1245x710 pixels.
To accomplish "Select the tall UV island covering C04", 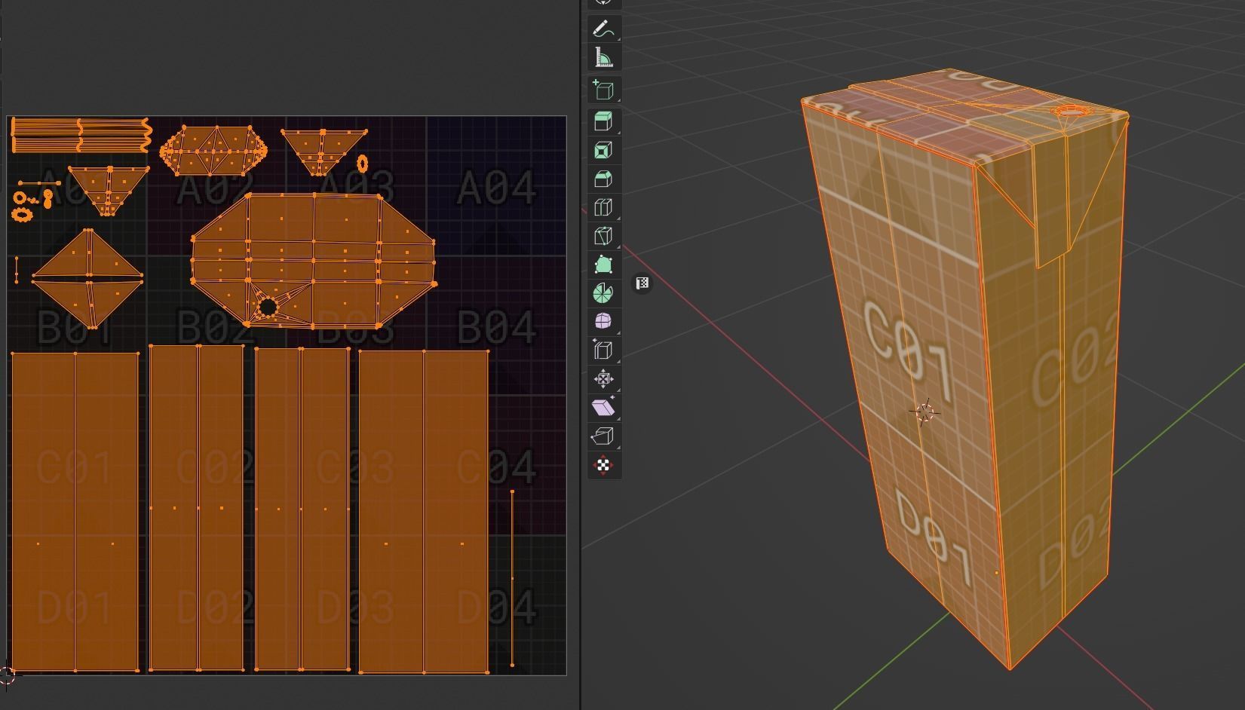I will click(424, 511).
